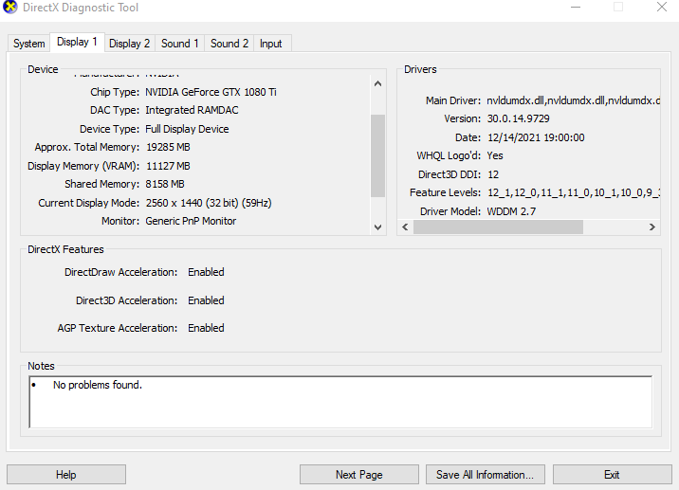Click the 'Driver Model:' label
679x490 pixels.
tap(450, 211)
